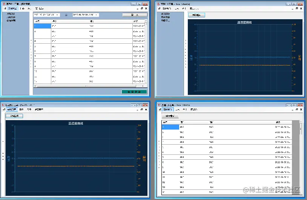Open the fourth menu in the top-right window's menu bar
Image resolution: width=307 pixels, height=200 pixels.
tap(194, 9)
